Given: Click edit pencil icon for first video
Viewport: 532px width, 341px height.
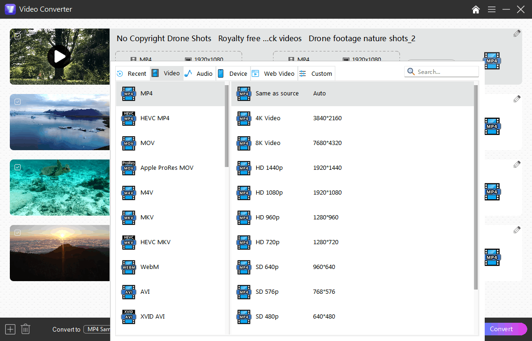Looking at the screenshot, I should coord(517,33).
